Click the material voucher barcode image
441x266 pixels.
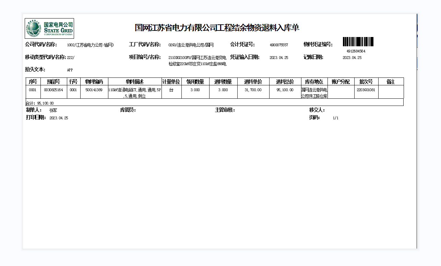tap(358, 42)
